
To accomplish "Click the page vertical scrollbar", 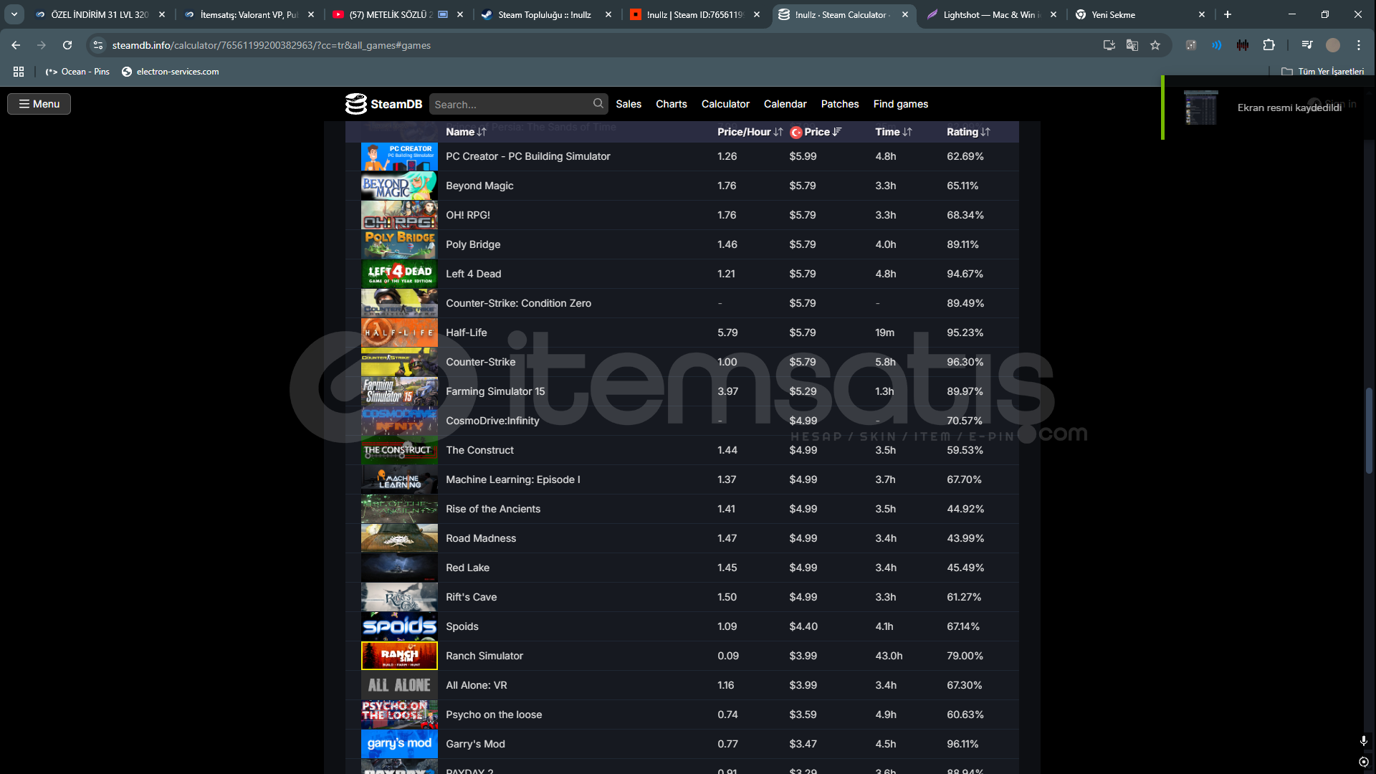I will point(1369,430).
